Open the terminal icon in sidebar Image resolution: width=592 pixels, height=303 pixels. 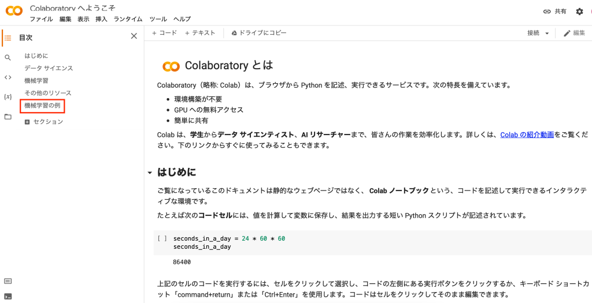(x=8, y=297)
